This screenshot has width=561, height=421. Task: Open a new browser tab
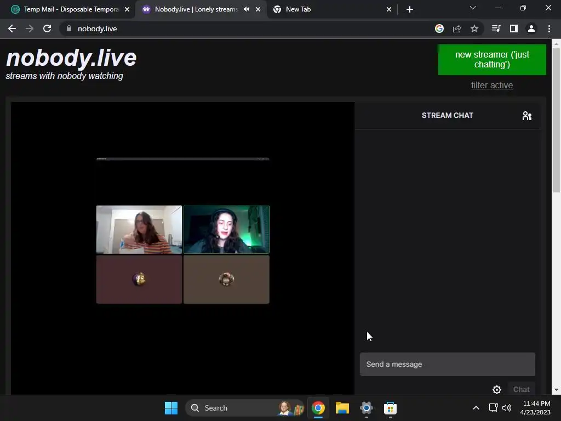(x=410, y=9)
